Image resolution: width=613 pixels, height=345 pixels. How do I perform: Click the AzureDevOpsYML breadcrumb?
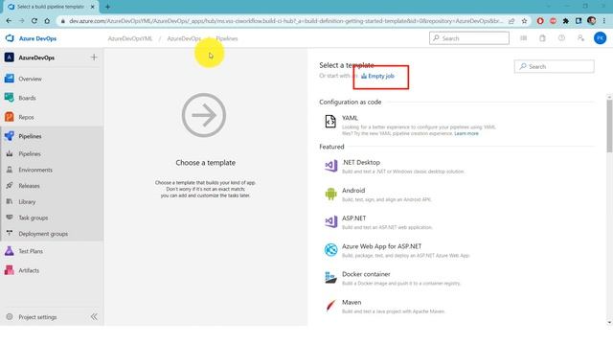point(130,38)
